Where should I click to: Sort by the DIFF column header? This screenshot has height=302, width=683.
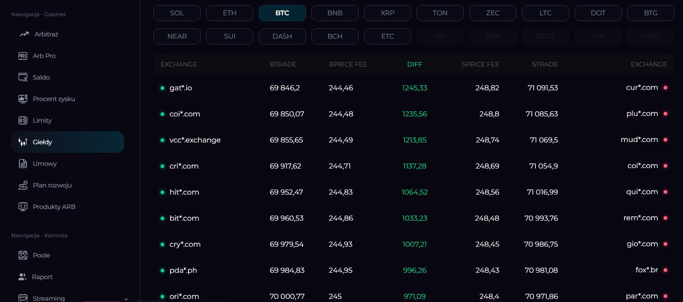coord(414,64)
